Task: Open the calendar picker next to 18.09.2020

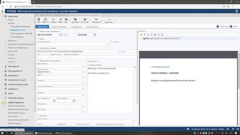Action: 94,35
